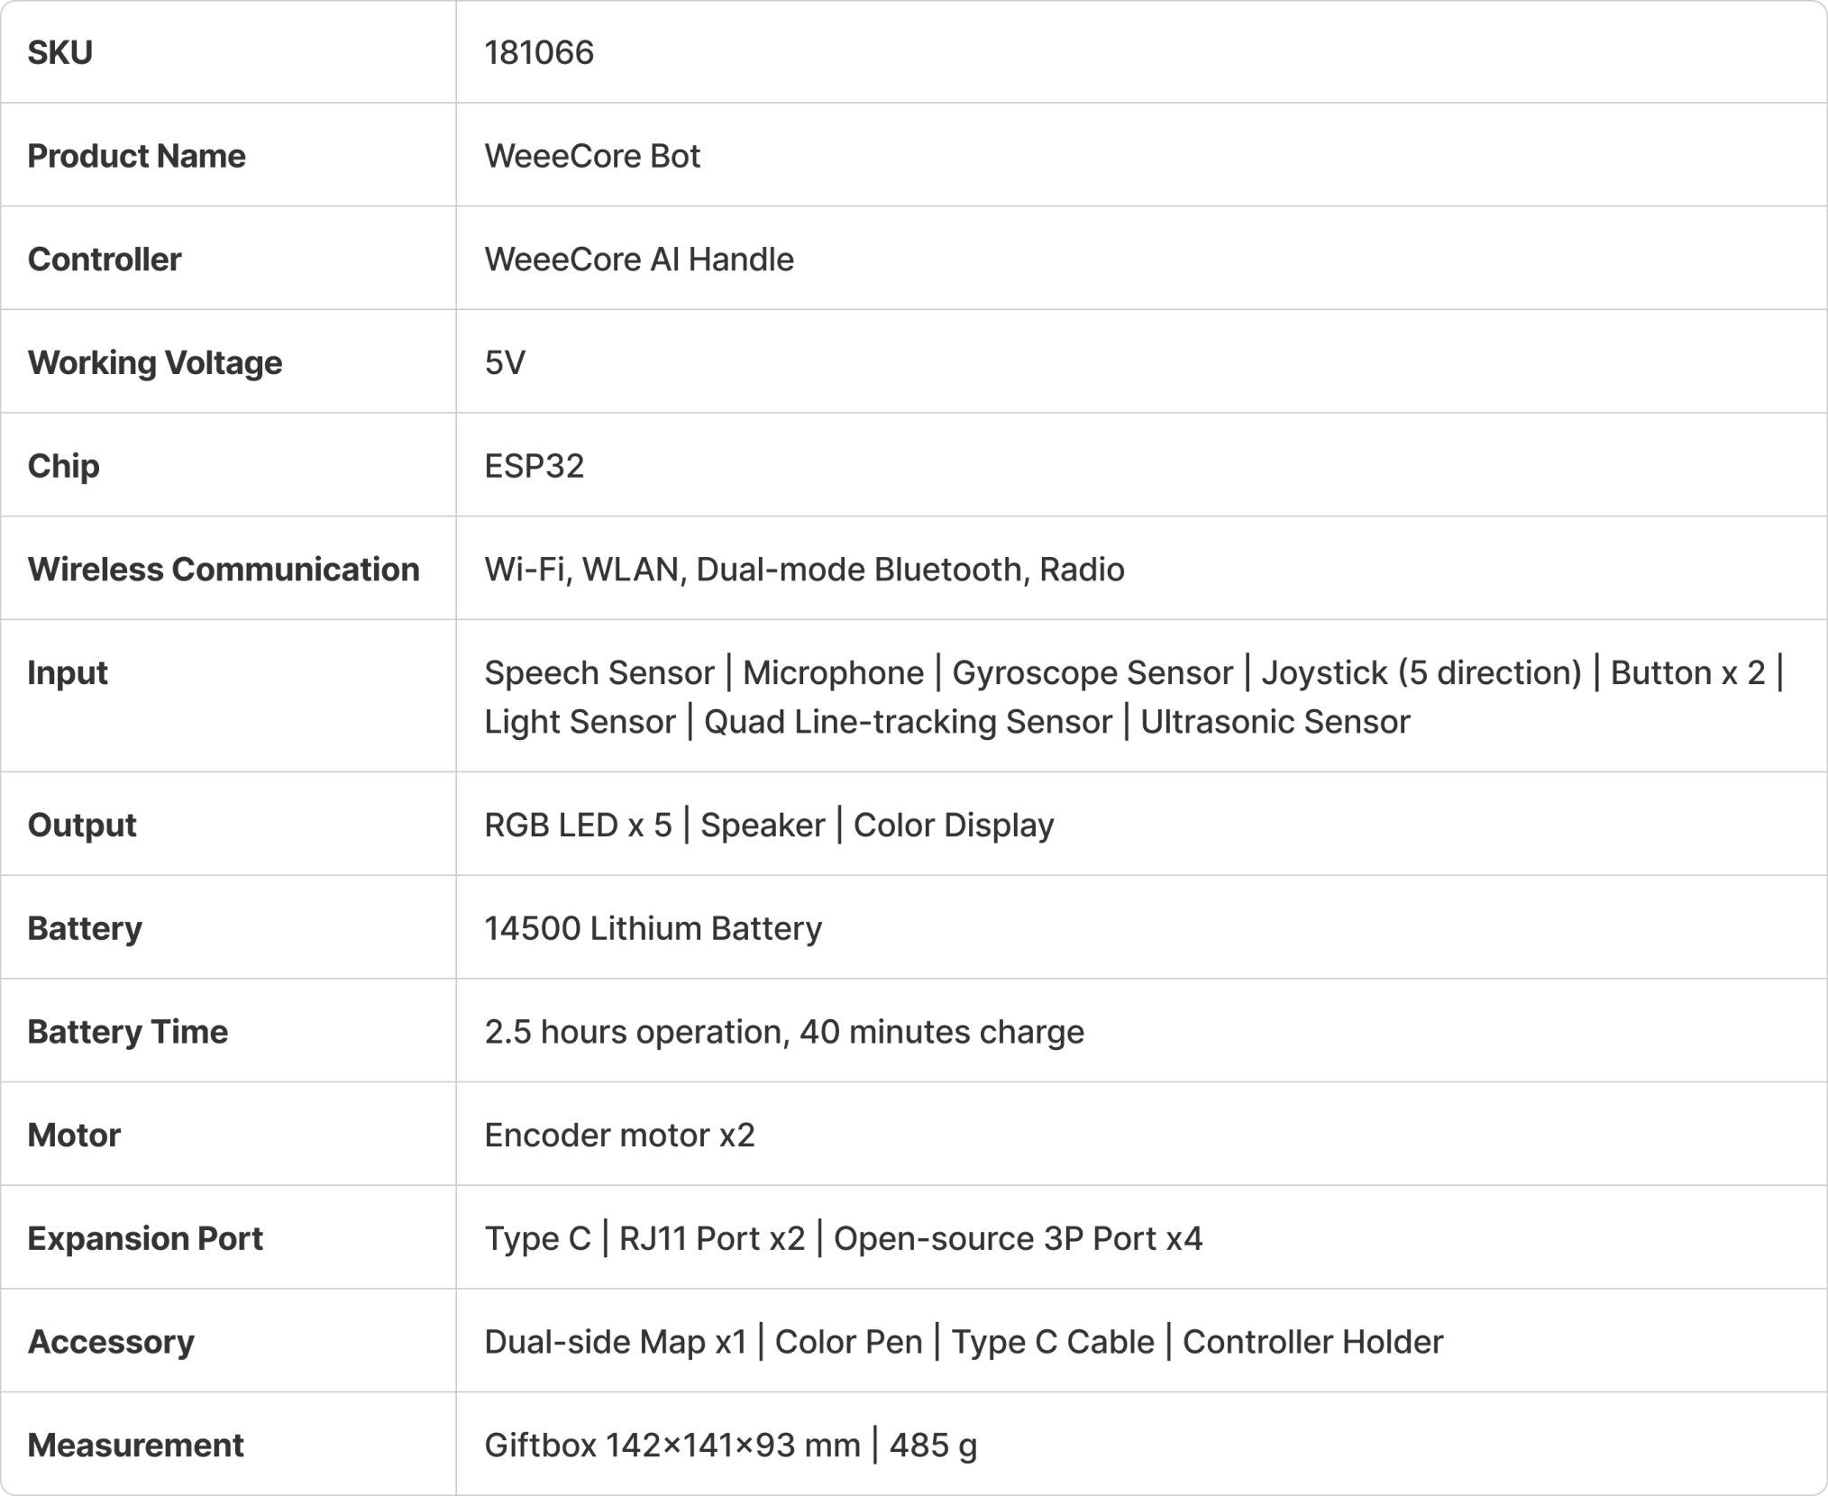Click the 5V voltage value
The image size is (1828, 1496).
(505, 362)
